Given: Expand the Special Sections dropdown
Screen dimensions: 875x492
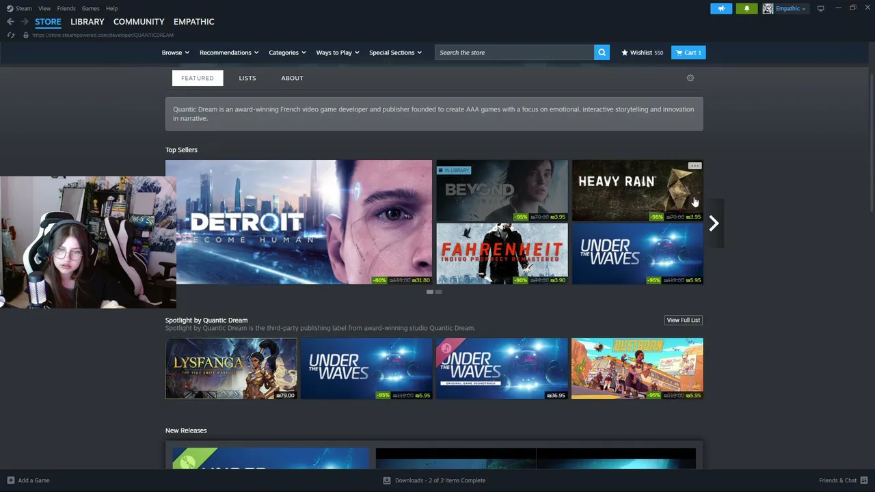Looking at the screenshot, I should pyautogui.click(x=395, y=53).
